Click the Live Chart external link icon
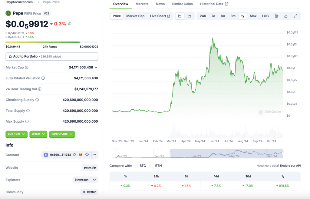The image size is (310, 199). (169, 16)
